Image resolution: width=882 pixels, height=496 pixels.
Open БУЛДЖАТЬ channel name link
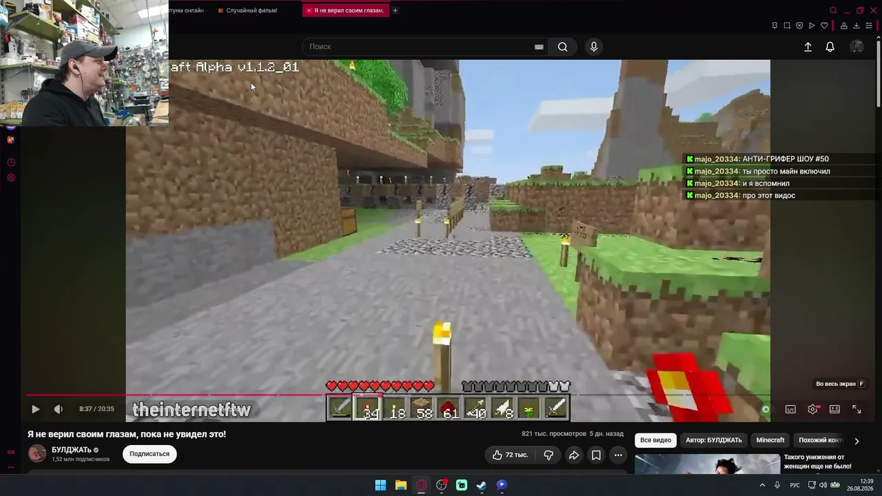(x=72, y=450)
